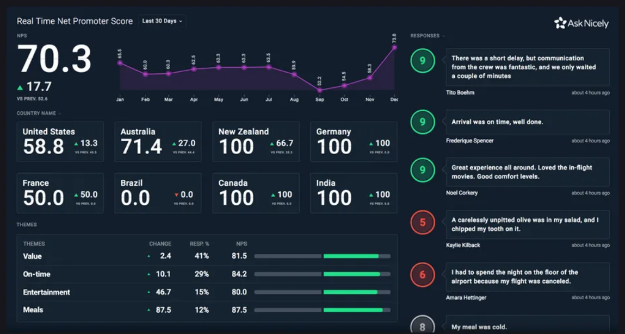Expand the Responses filter chevron
The image size is (625, 334).
(443, 36)
